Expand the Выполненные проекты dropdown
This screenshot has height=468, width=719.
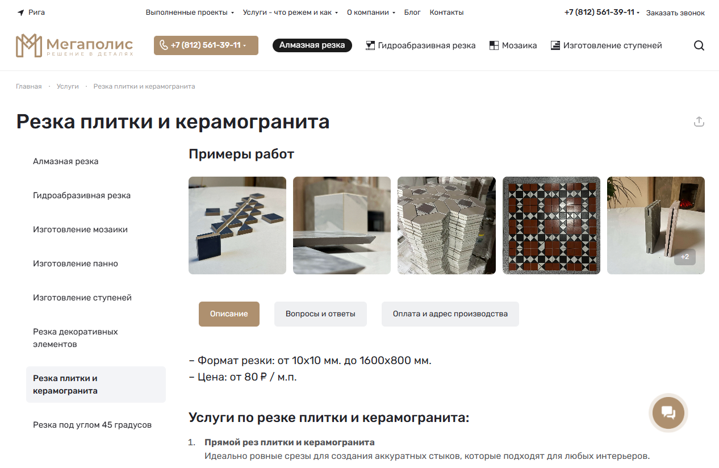click(190, 12)
